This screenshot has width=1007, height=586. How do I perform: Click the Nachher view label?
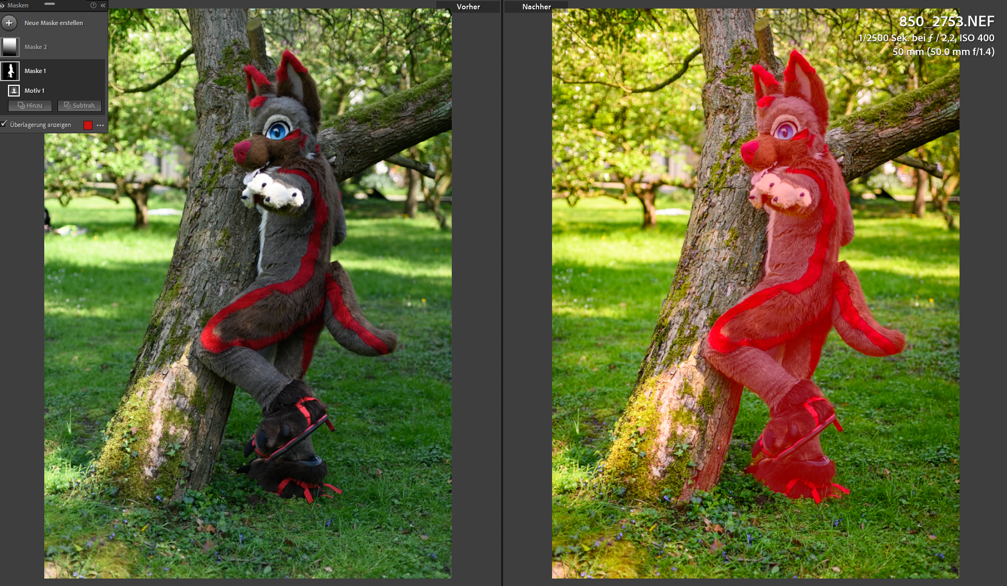coord(537,7)
